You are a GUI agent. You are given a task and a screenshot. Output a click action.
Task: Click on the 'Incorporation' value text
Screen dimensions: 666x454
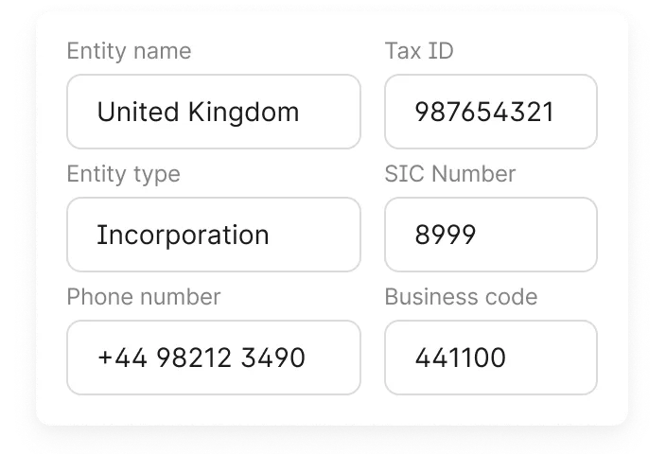pos(183,235)
